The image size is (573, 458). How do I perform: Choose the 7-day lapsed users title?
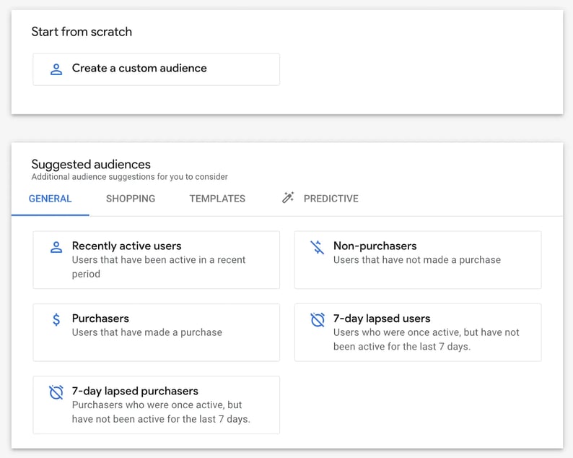pyautogui.click(x=382, y=319)
